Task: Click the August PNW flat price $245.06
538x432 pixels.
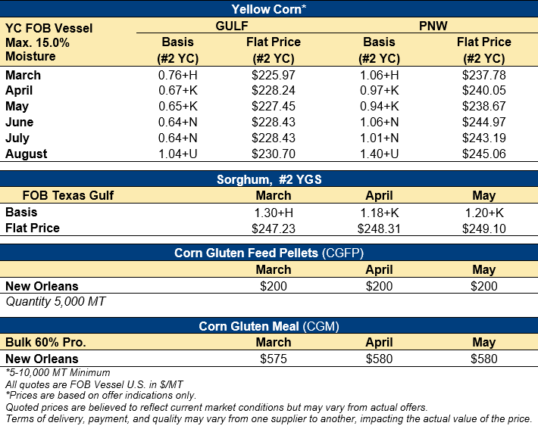Action: coord(484,154)
